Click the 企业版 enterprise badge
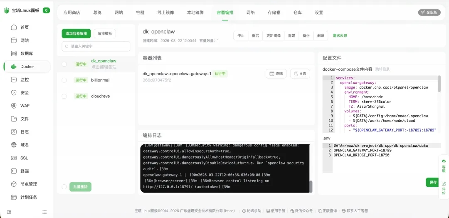The height and width of the screenshot is (218, 449). 429,12
